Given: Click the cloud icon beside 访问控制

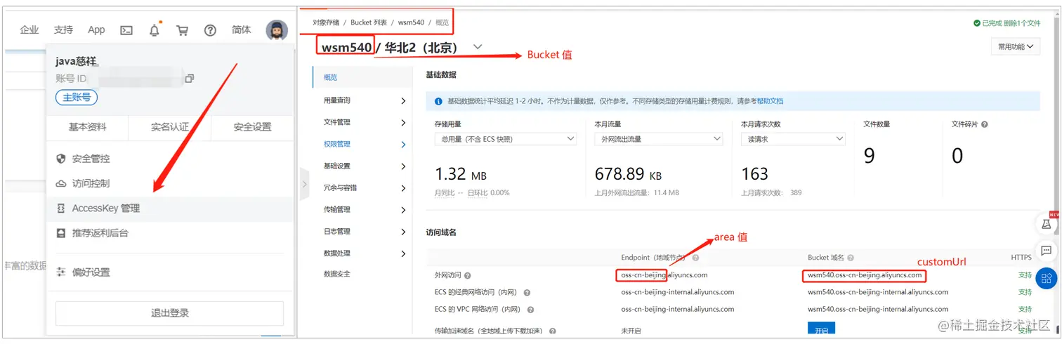Looking at the screenshot, I should click(x=61, y=183).
